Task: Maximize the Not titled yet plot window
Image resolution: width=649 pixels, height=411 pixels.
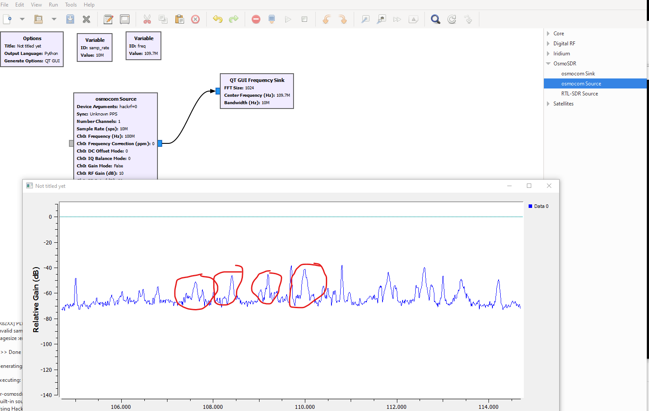Action: coord(529,186)
